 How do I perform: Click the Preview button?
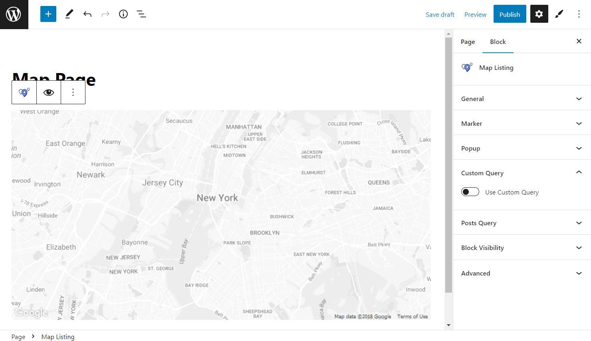[x=475, y=14]
